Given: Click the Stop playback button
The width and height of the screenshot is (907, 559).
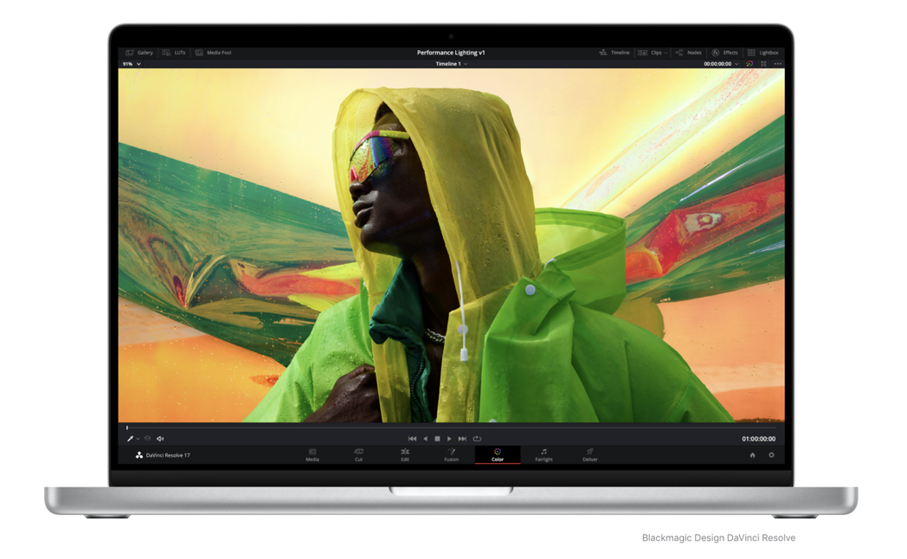Looking at the screenshot, I should click(437, 439).
